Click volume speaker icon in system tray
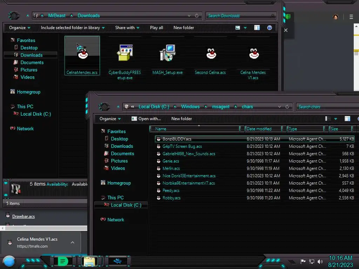The image size is (359, 269). [320, 261]
